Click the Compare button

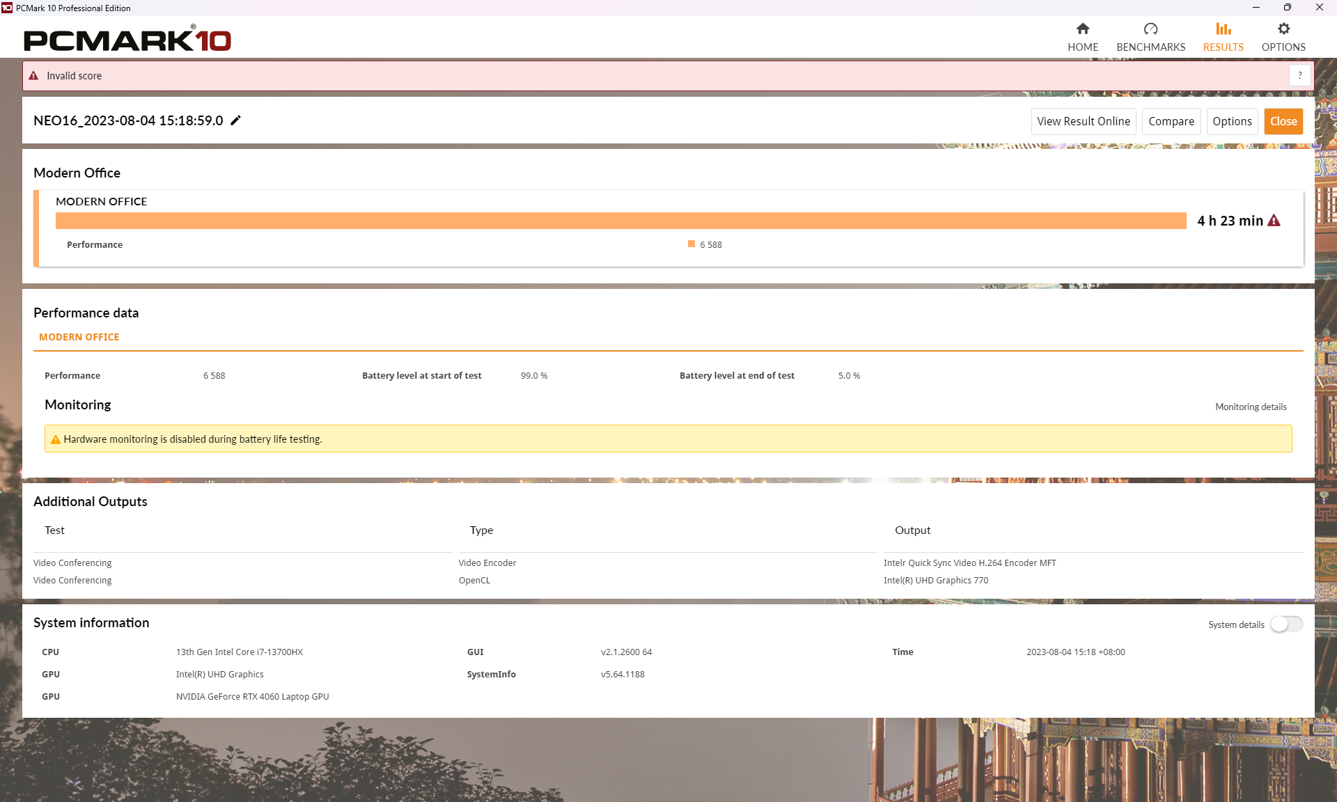(1171, 121)
